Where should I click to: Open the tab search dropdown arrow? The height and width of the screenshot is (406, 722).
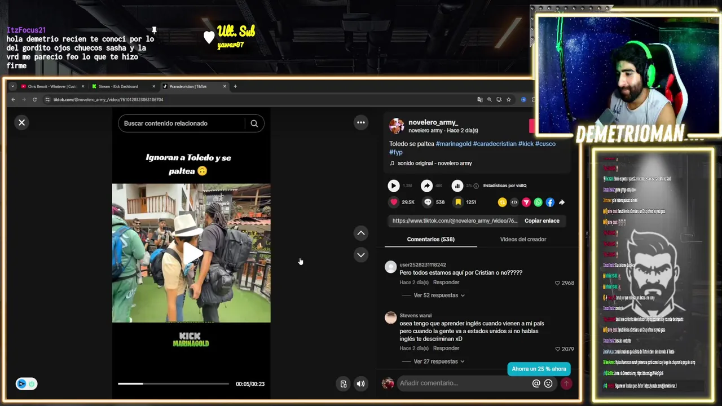12,86
